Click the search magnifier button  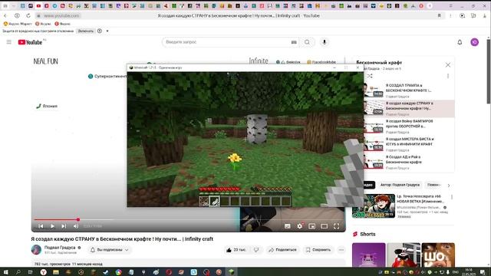tap(307, 42)
